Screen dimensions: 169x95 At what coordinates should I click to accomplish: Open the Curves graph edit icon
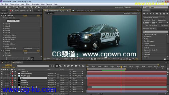32,59
